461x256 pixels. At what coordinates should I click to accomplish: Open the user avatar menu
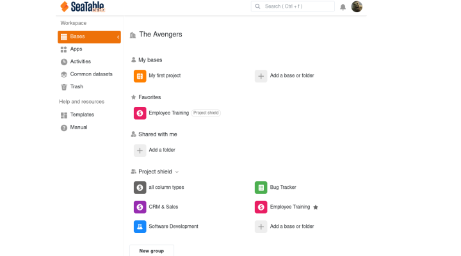357,6
